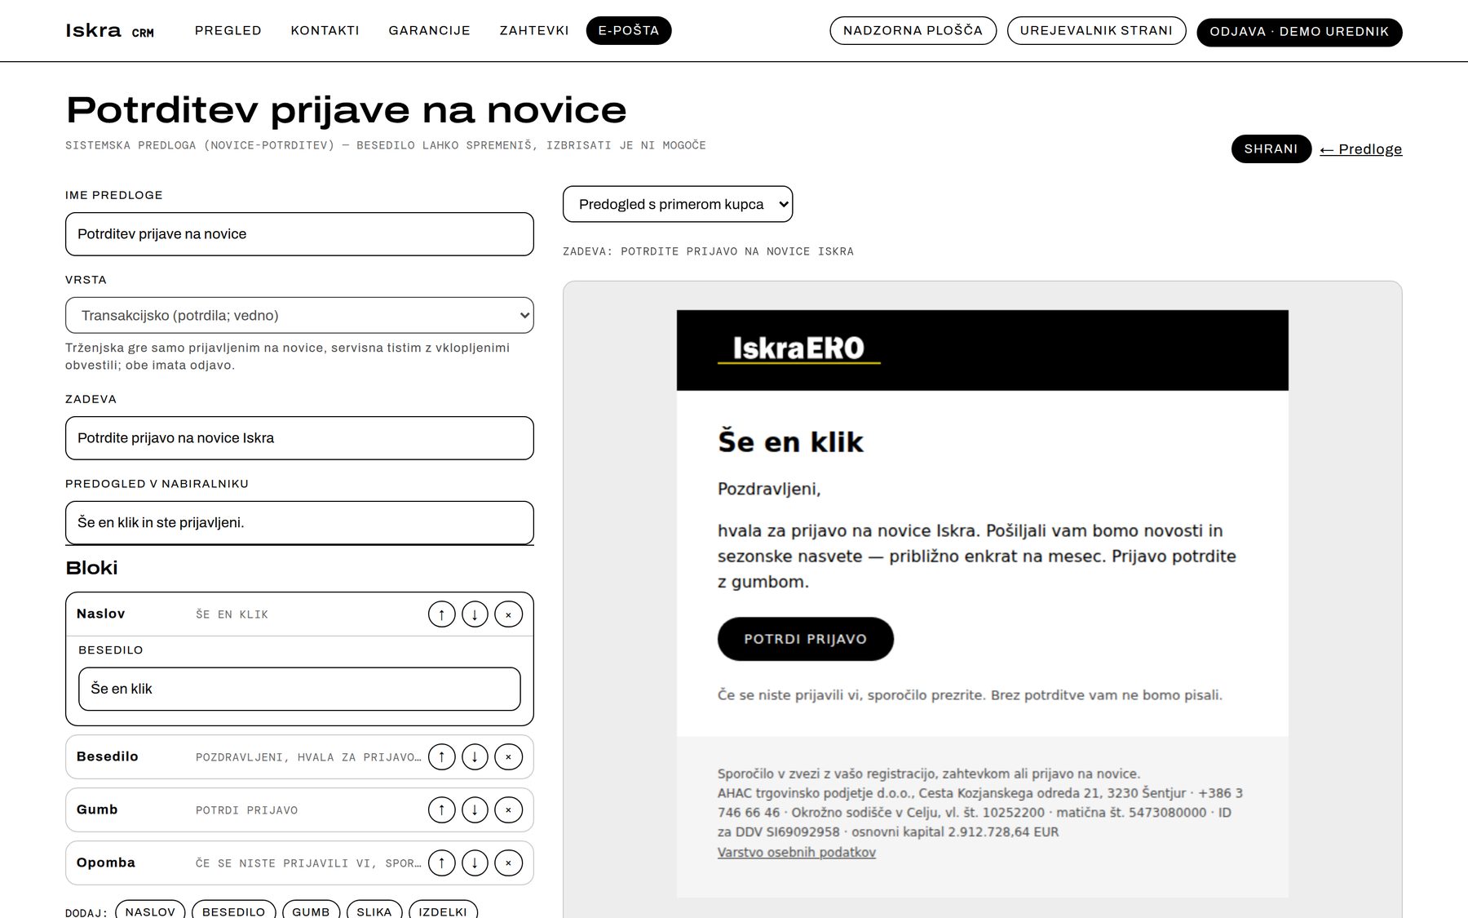Focus the Predogled v nabiralniku field

[x=299, y=522]
